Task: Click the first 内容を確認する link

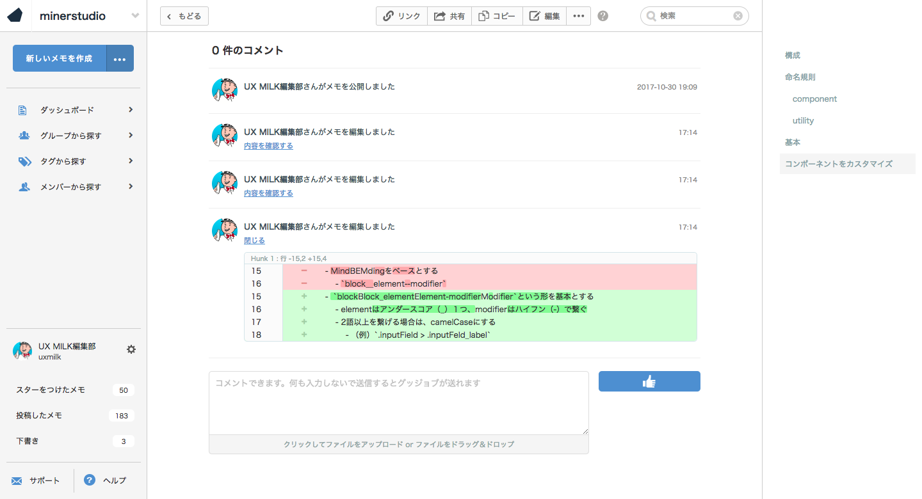Action: click(268, 146)
